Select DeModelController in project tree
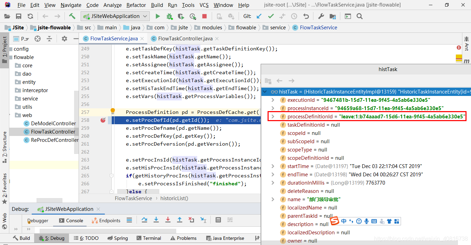471x245 pixels. pos(50,124)
